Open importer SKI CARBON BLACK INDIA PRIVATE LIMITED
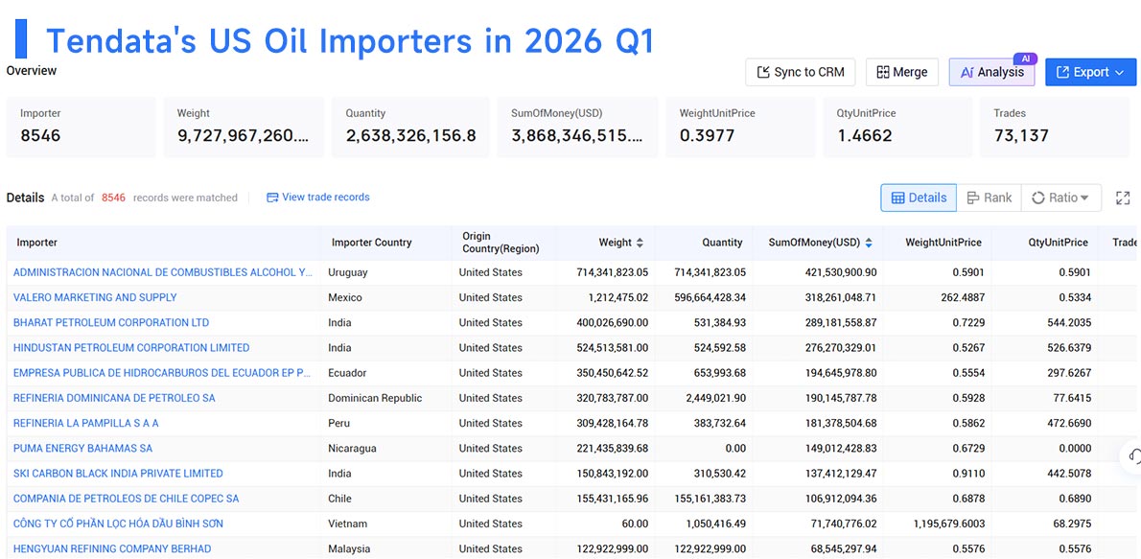 point(119,473)
